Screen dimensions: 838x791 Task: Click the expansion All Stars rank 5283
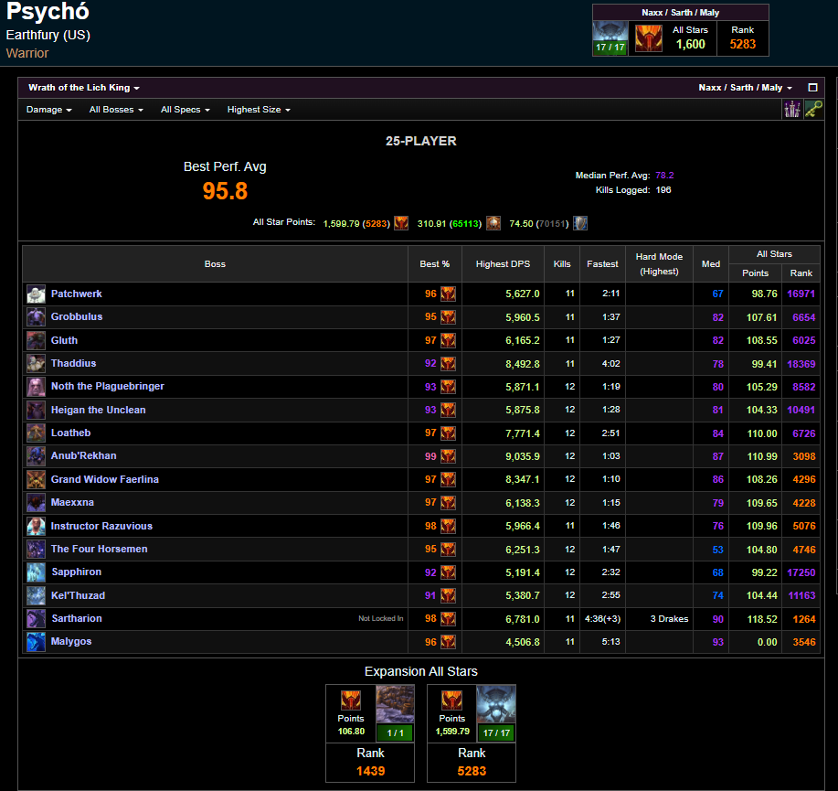pos(472,771)
